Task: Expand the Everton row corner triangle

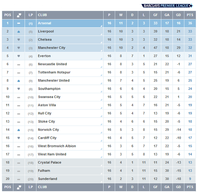Action: [x=101, y=59]
